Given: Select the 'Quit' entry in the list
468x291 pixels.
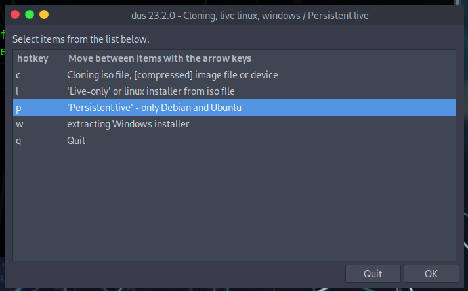Looking at the screenshot, I should pos(76,141).
